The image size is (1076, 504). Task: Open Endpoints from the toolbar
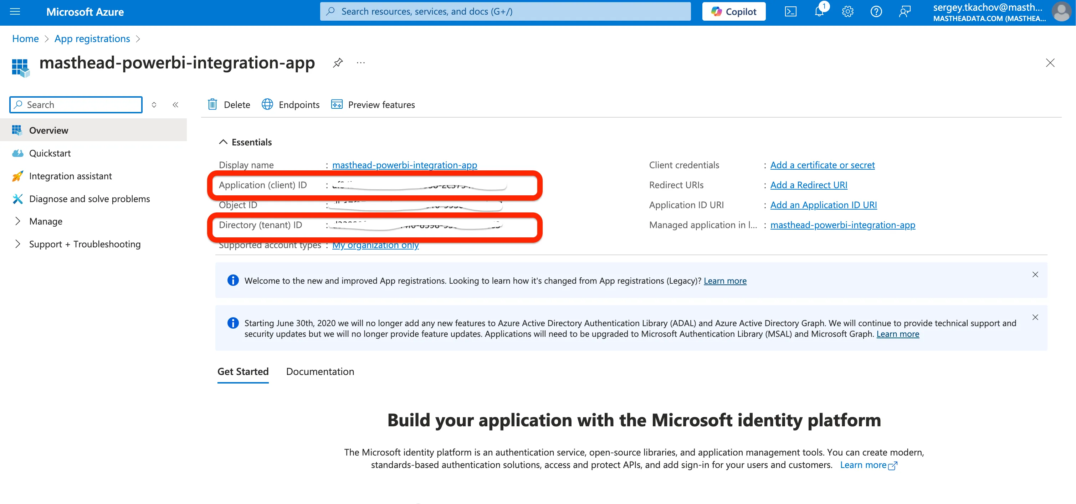point(291,104)
